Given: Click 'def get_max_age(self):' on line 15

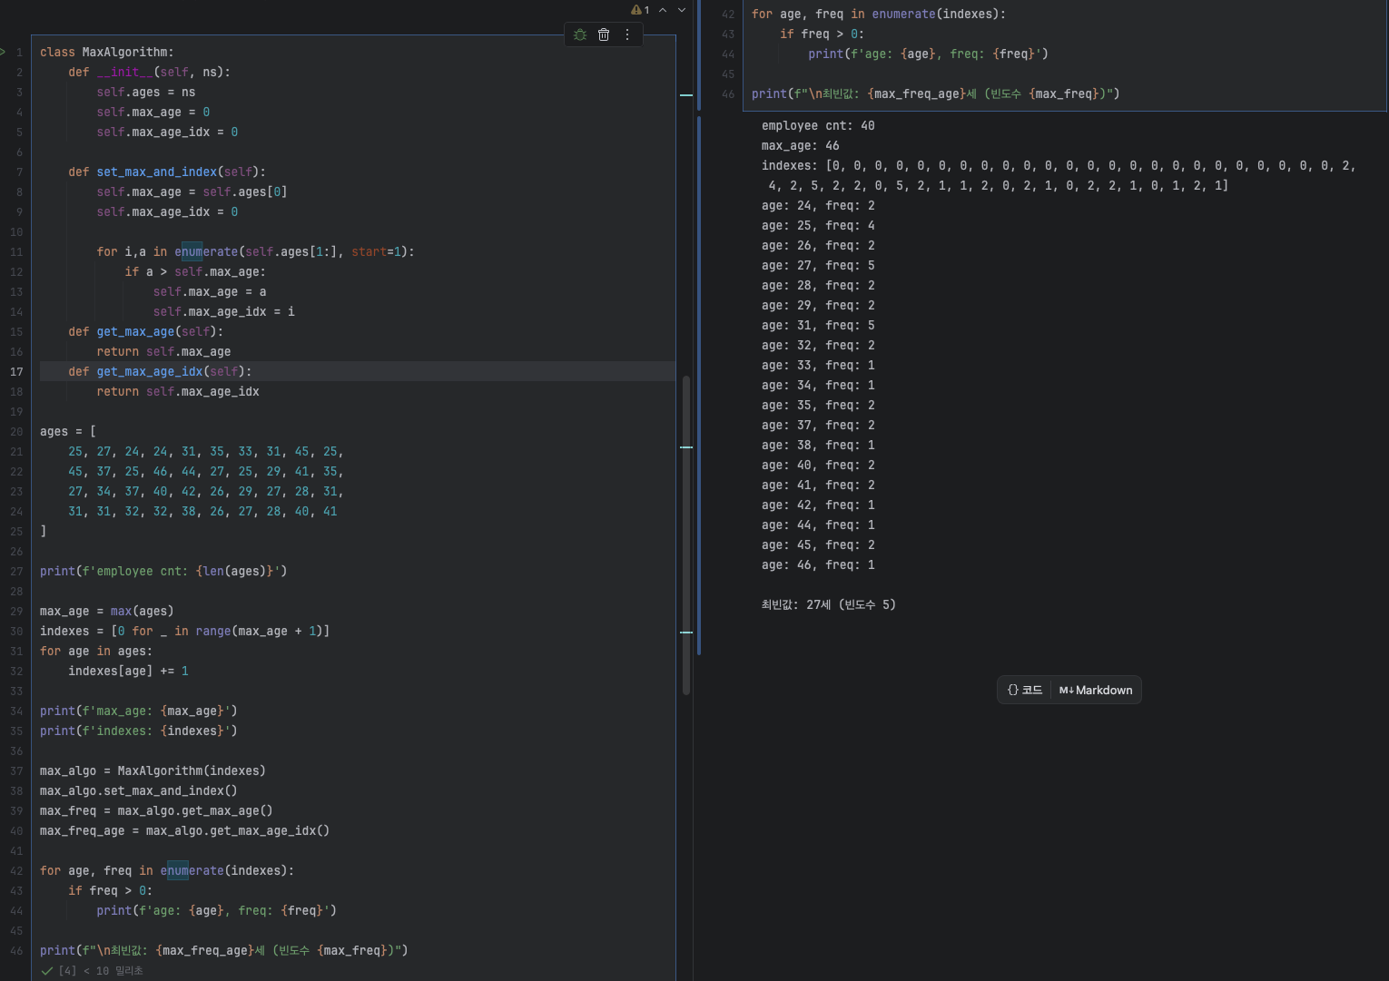Looking at the screenshot, I should (x=145, y=331).
